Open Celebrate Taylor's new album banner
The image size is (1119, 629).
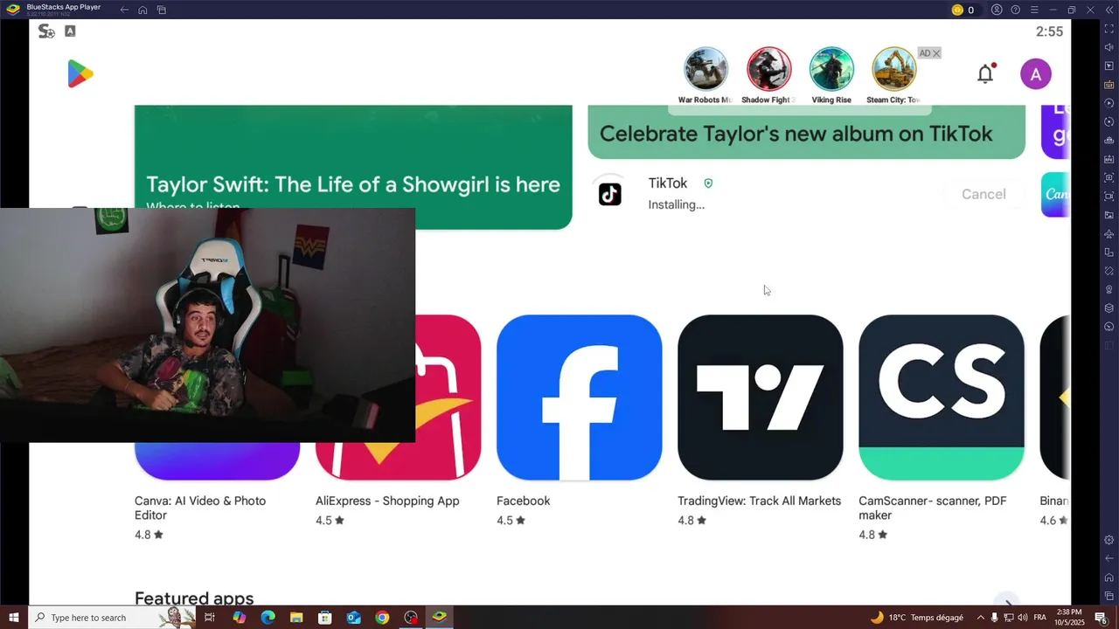[806, 132]
